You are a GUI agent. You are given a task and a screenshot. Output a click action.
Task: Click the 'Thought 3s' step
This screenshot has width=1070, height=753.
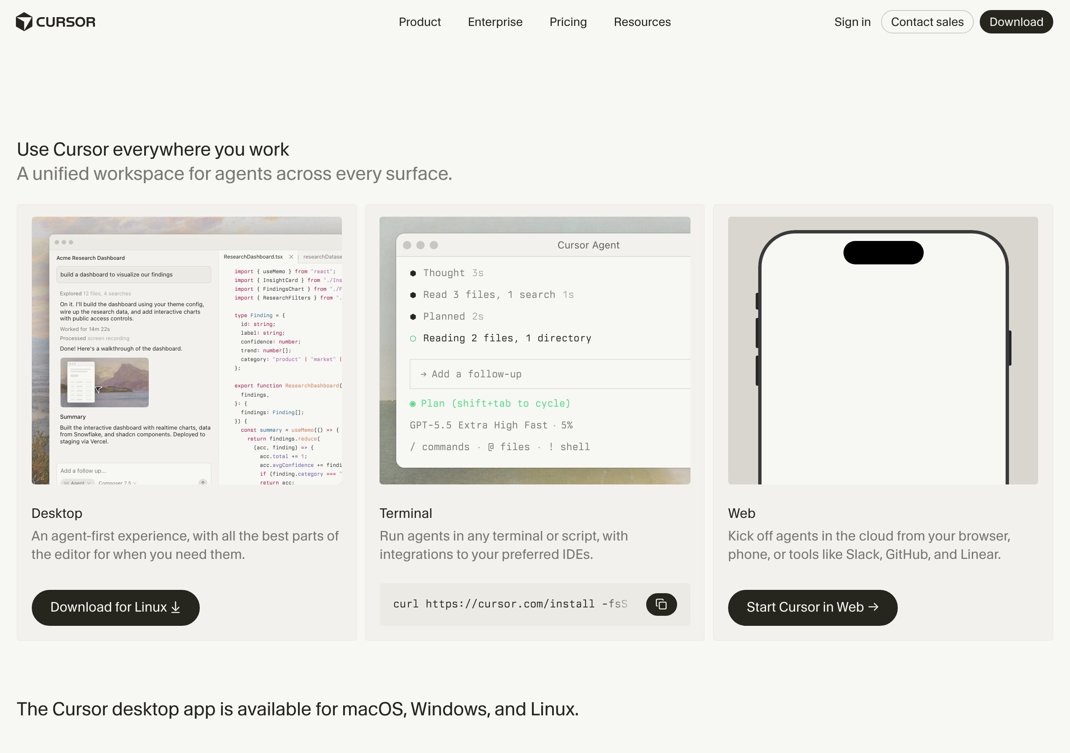pyautogui.click(x=447, y=273)
